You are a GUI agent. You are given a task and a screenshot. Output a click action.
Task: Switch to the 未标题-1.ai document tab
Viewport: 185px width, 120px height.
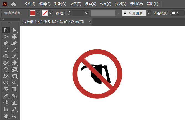pyautogui.click(x=53, y=22)
